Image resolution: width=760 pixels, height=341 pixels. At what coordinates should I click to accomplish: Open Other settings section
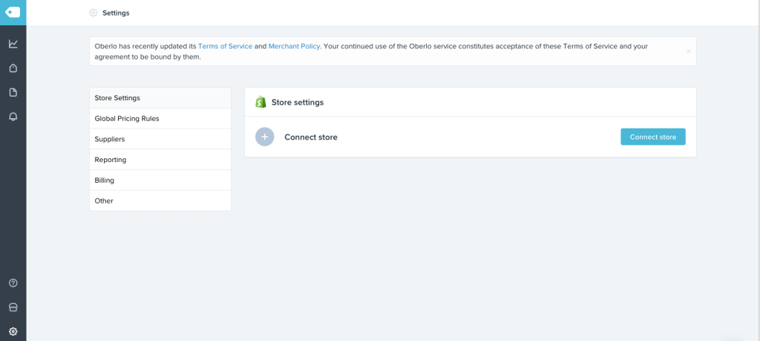pyautogui.click(x=160, y=201)
